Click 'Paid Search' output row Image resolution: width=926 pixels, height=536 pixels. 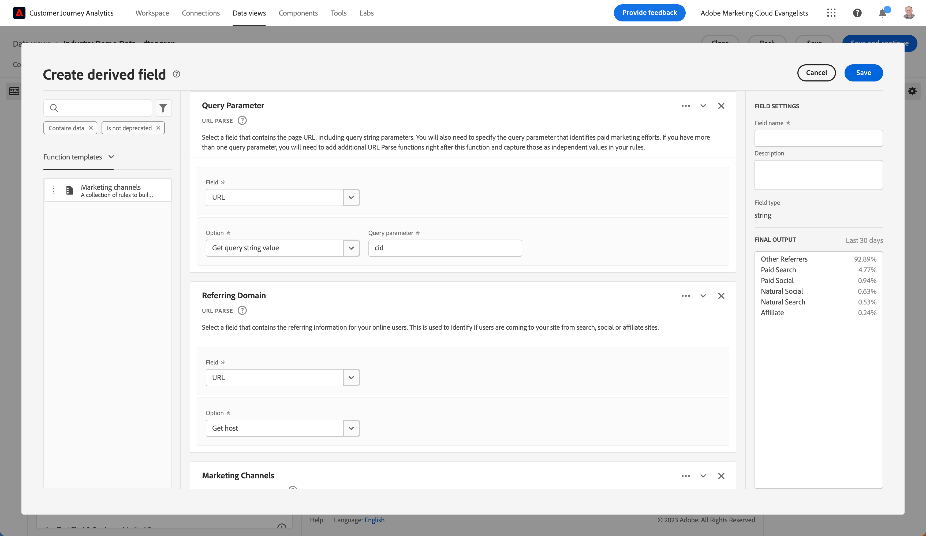point(818,270)
